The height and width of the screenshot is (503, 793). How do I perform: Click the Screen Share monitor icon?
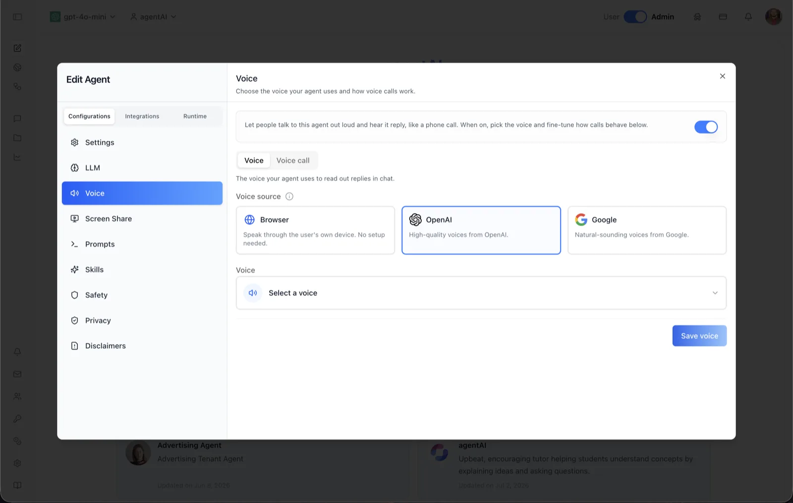tap(75, 219)
